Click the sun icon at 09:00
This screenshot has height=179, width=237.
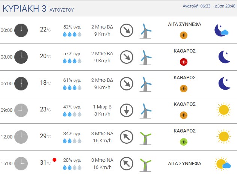click(224, 110)
